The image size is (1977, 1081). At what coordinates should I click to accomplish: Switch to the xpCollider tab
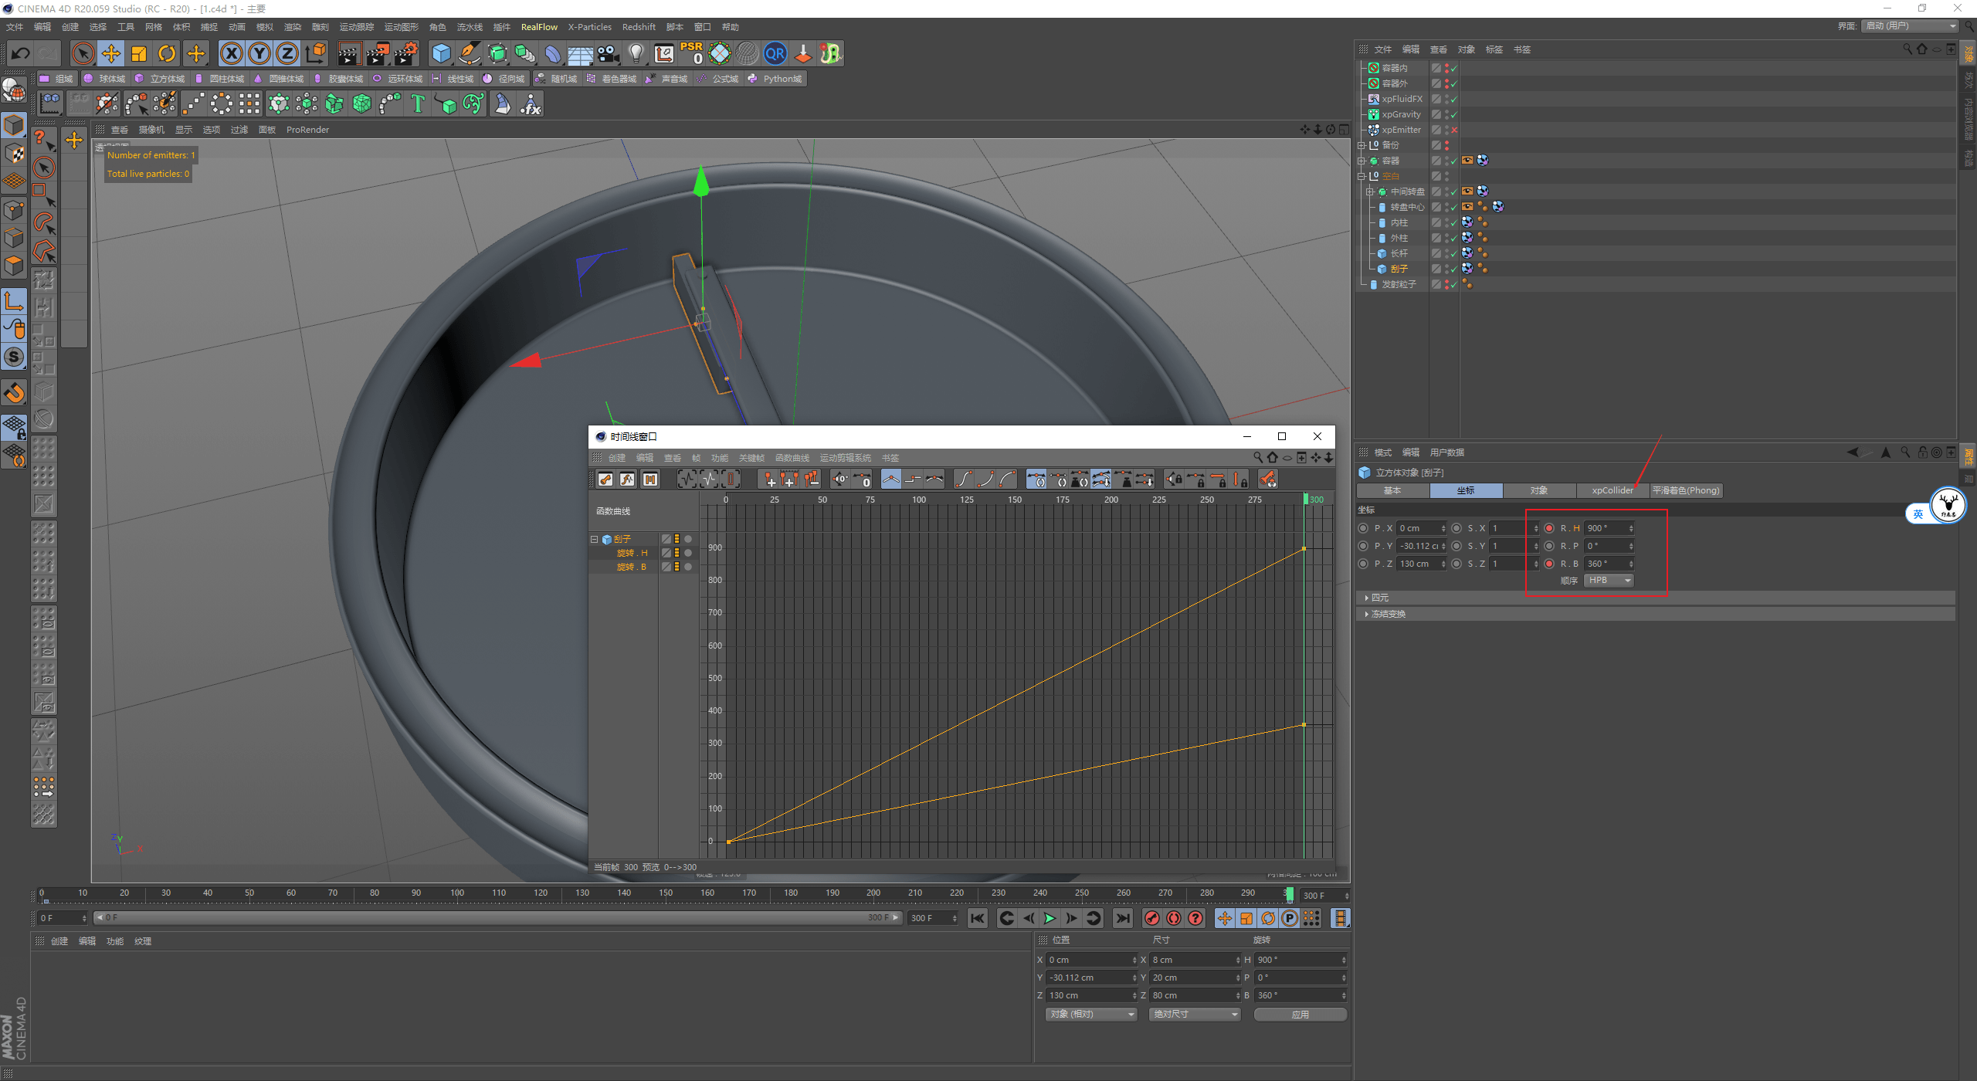coord(1612,490)
